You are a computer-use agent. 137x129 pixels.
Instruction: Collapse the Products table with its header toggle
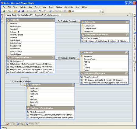pyautogui.click(x=53, y=20)
